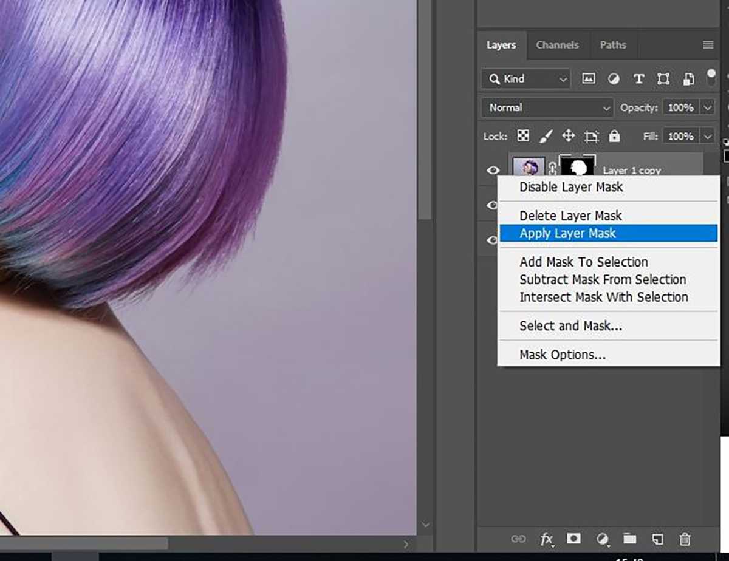The height and width of the screenshot is (561, 729).
Task: Filter layers by adjustment layers
Action: [614, 79]
